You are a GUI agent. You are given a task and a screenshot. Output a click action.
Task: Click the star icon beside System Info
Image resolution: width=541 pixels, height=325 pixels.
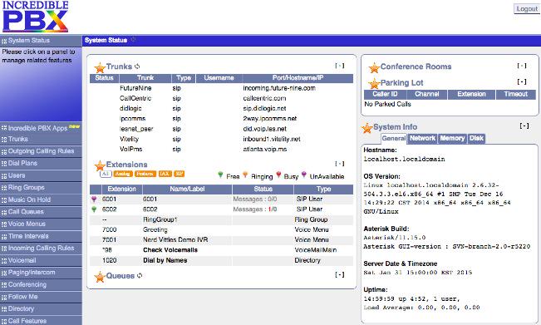point(366,128)
